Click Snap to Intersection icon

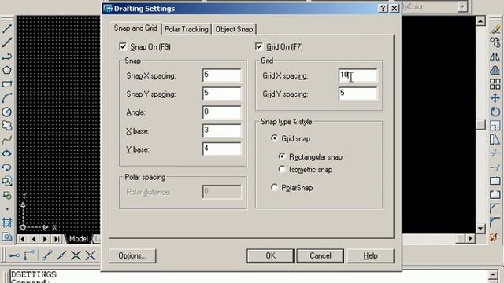[76, 255]
